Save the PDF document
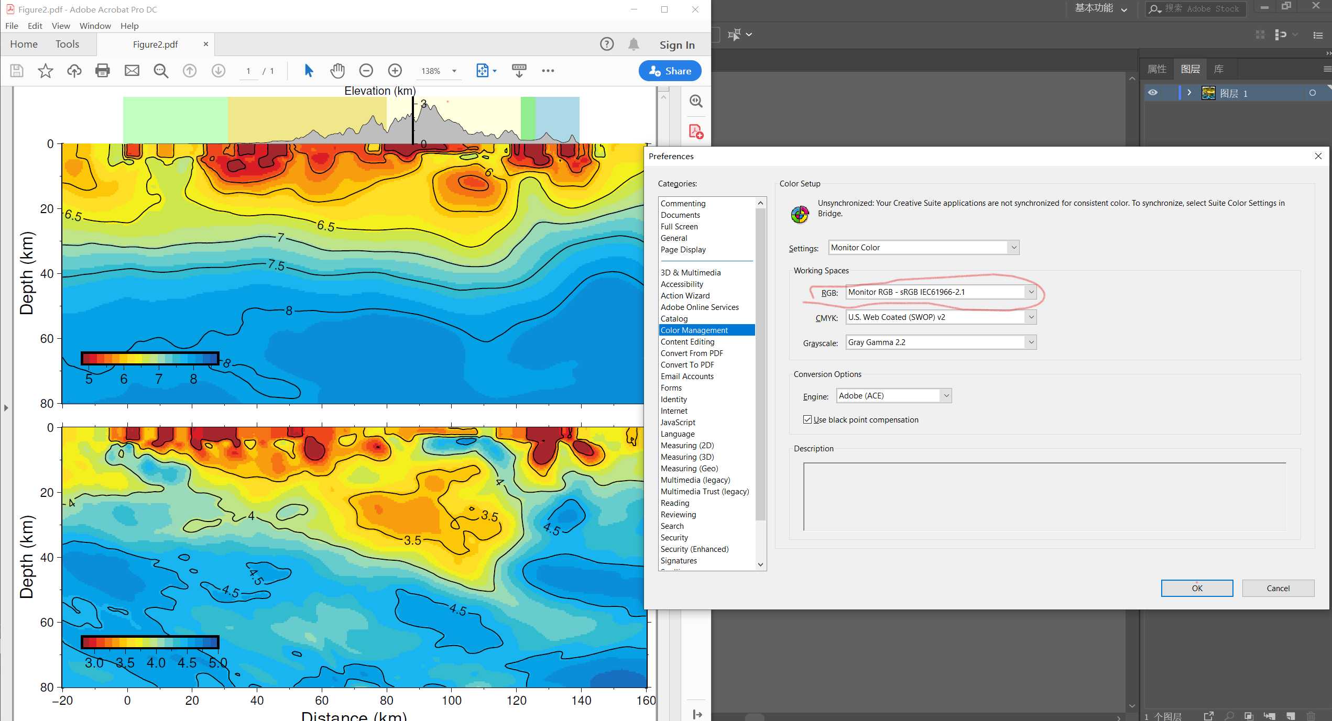The height and width of the screenshot is (721, 1332). (16, 71)
